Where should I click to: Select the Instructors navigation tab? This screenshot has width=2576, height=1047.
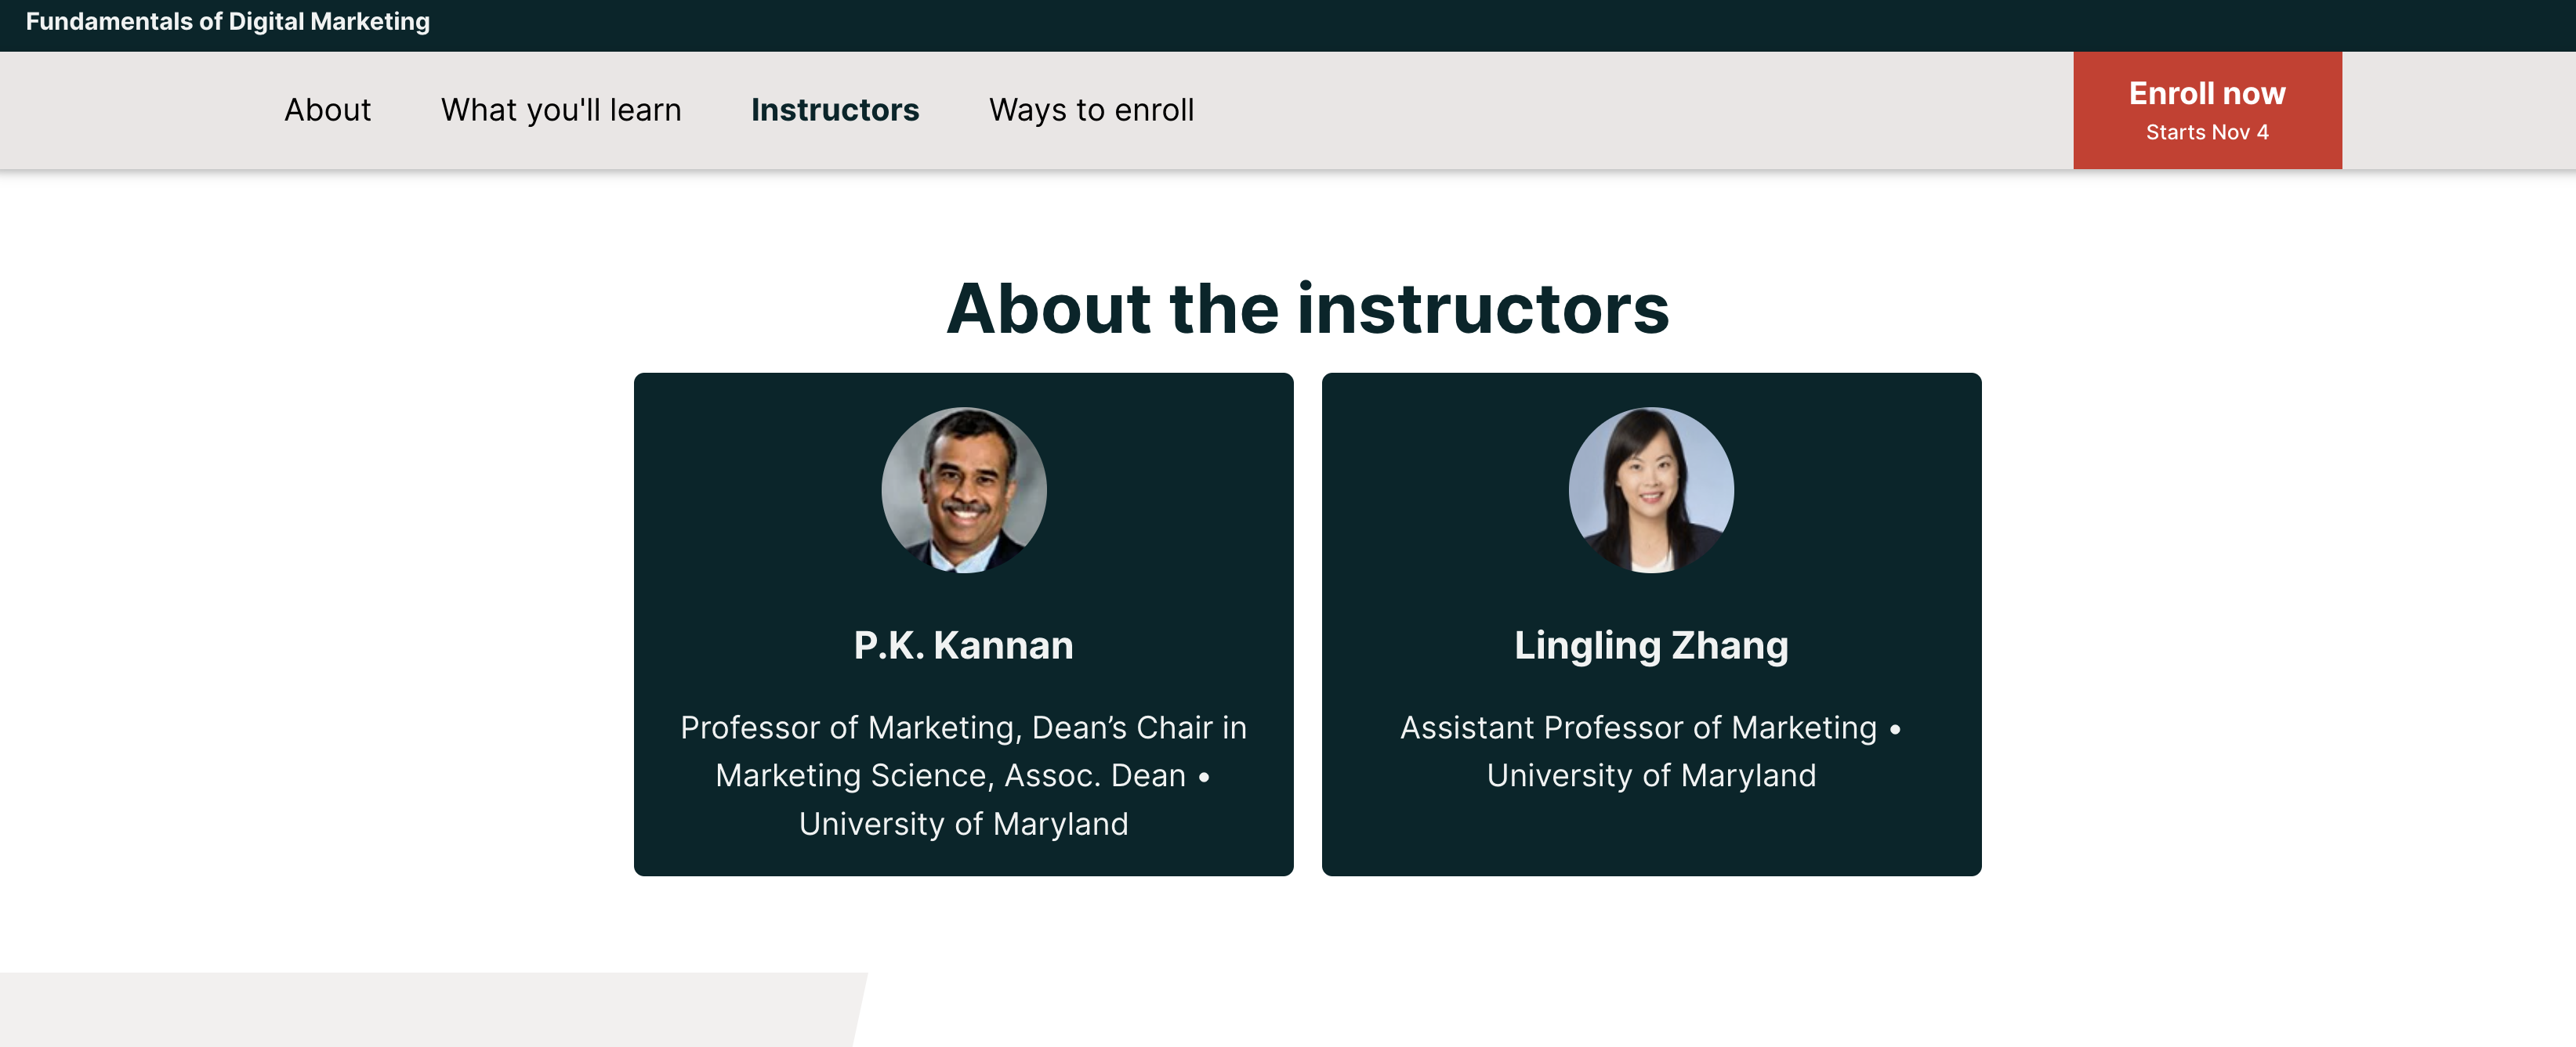(x=835, y=110)
